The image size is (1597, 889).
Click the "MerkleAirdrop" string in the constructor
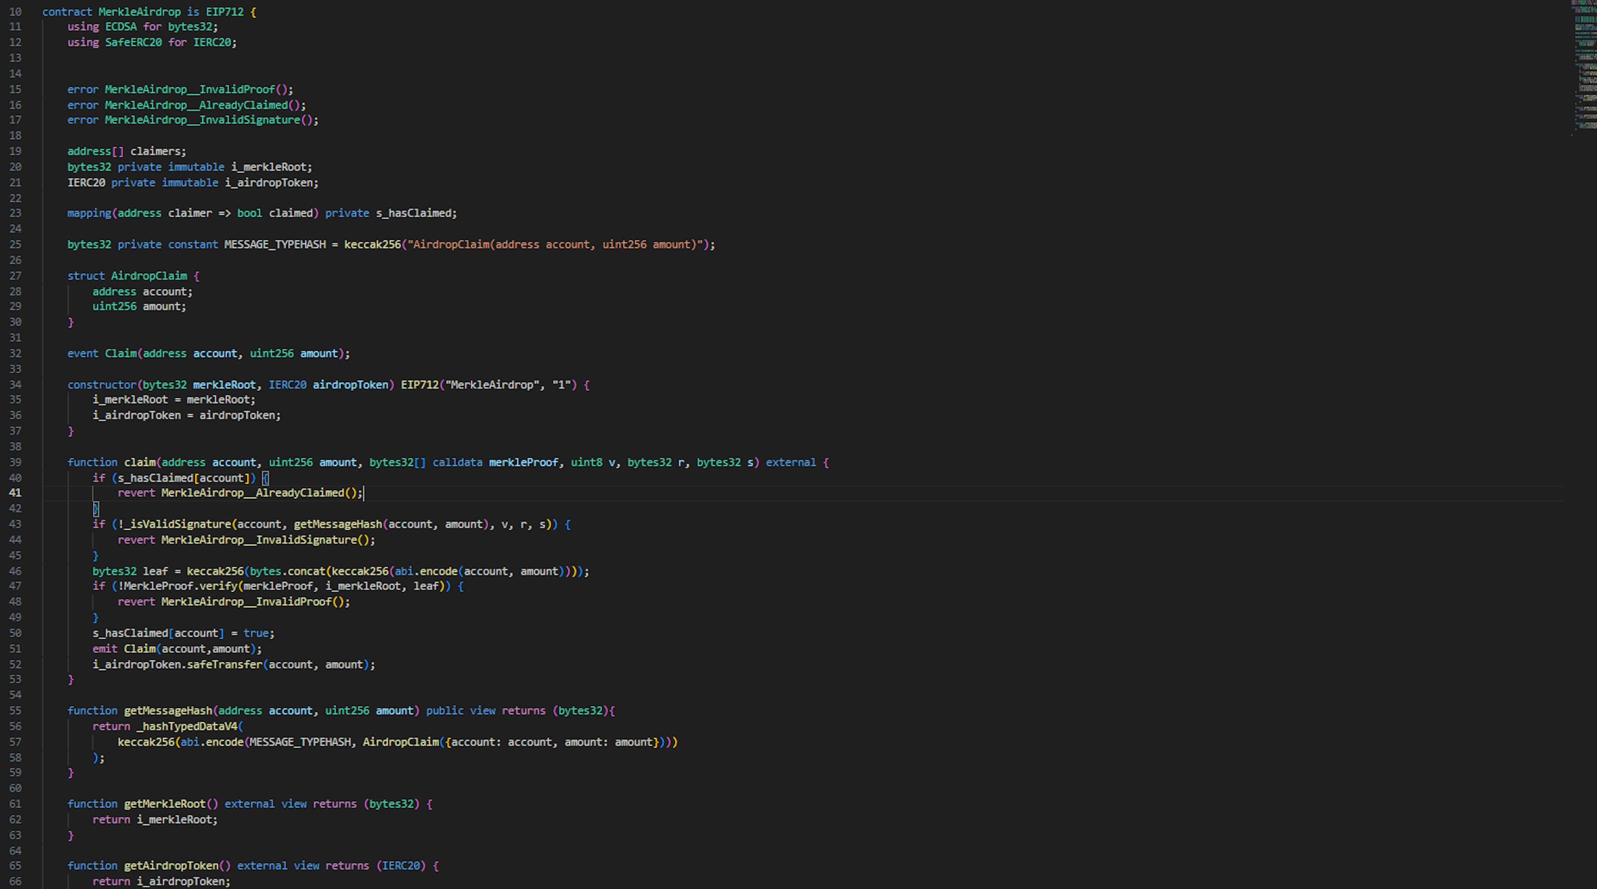pyautogui.click(x=492, y=385)
